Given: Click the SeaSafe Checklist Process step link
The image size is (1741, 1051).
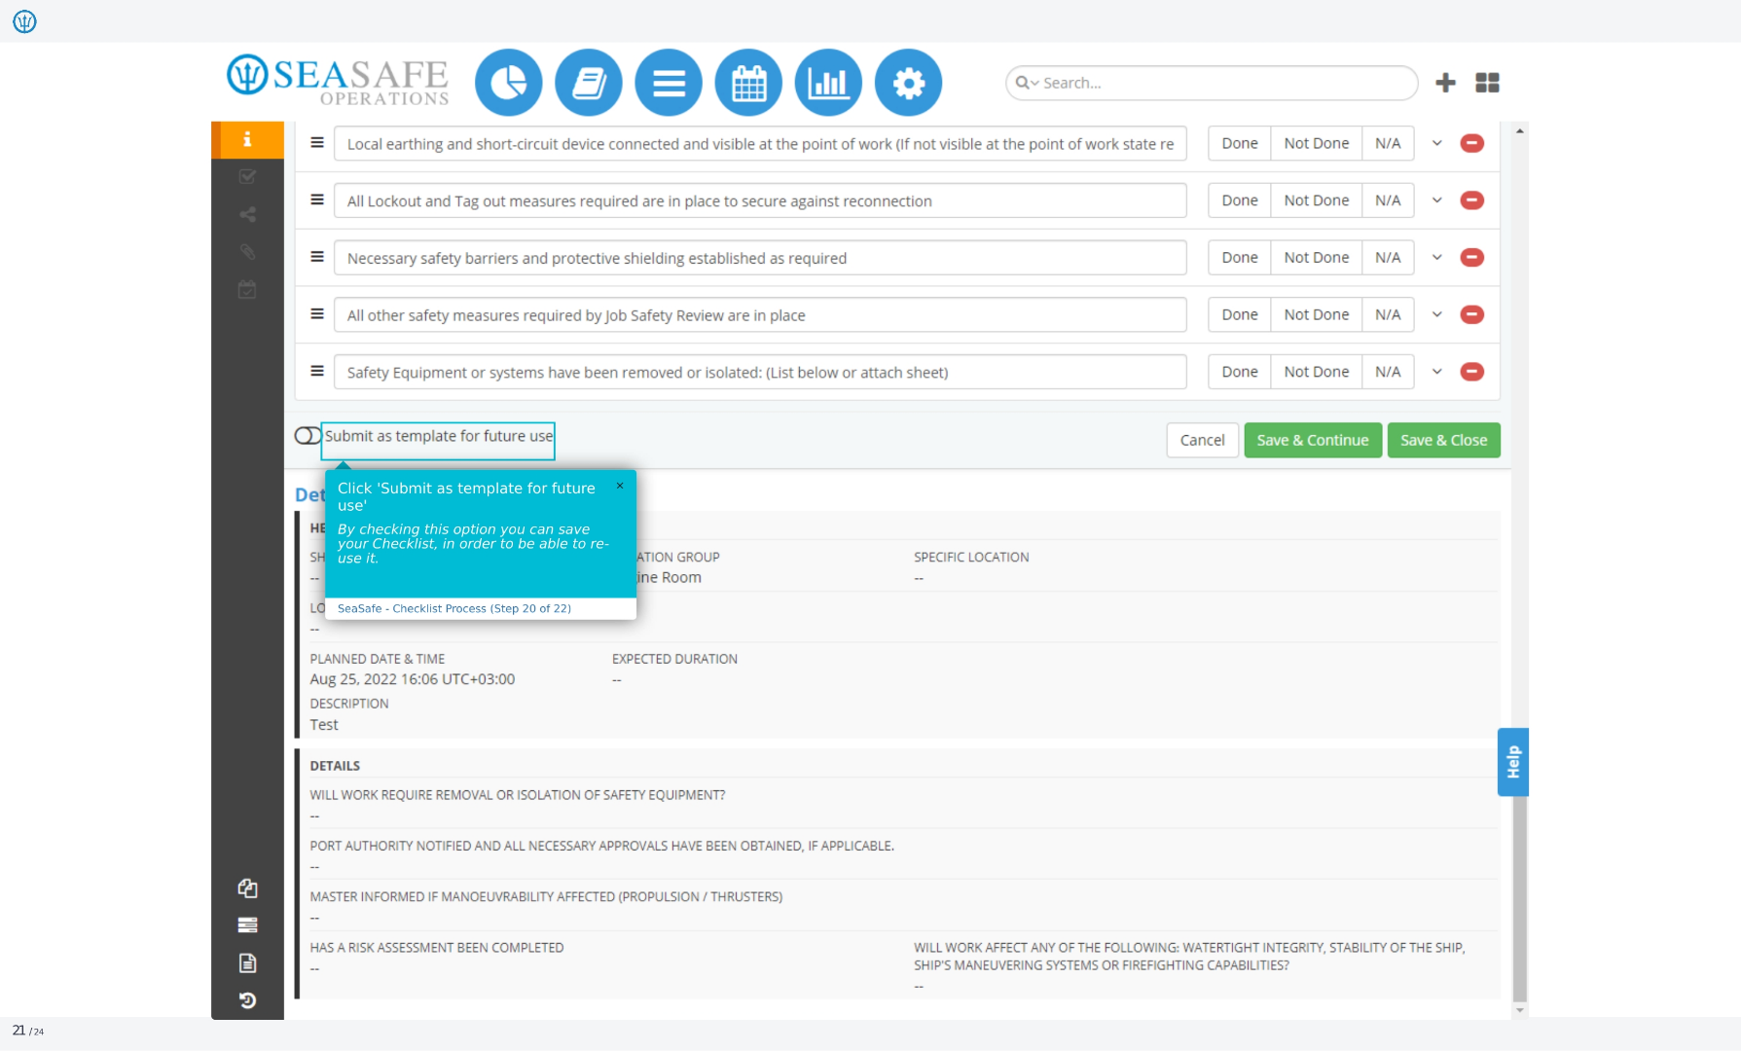Looking at the screenshot, I should pyautogui.click(x=453, y=608).
